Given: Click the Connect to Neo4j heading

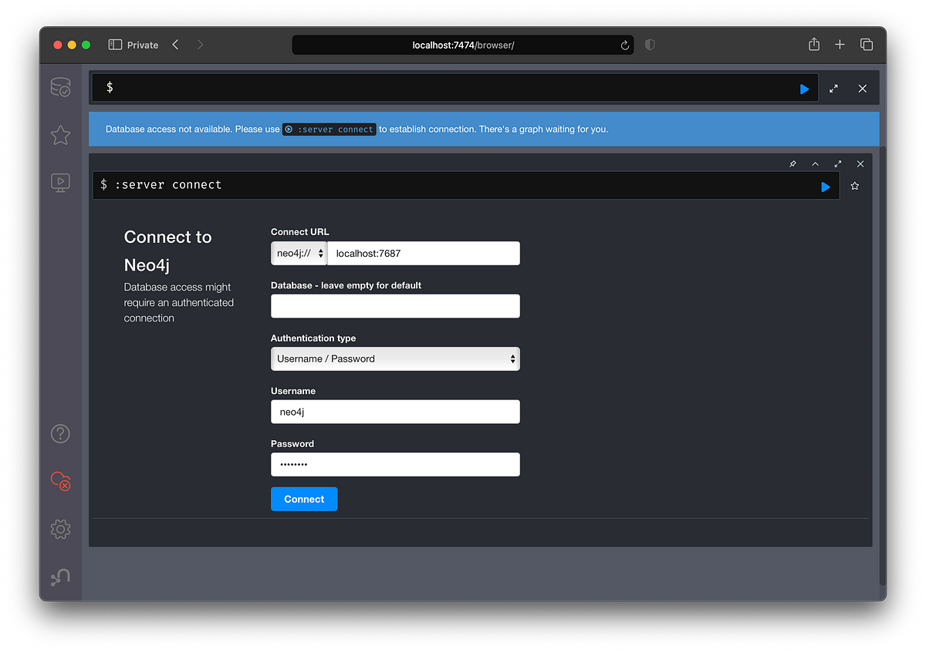Looking at the screenshot, I should [168, 251].
